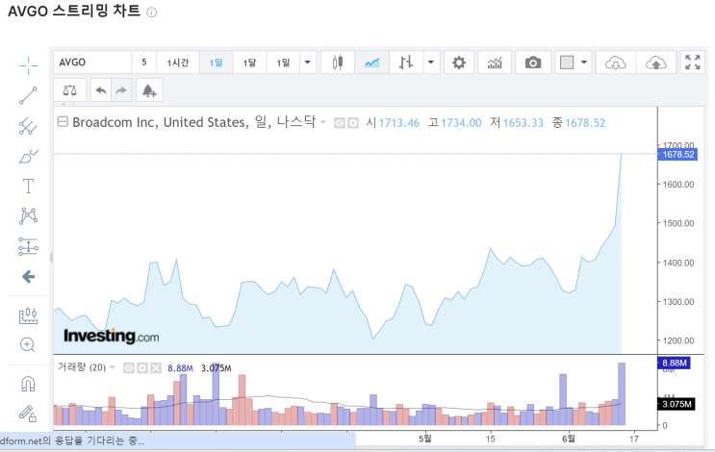Image resolution: width=715 pixels, height=452 pixels.
Task: Click the 1734.00 high price value
Action: tap(461, 123)
